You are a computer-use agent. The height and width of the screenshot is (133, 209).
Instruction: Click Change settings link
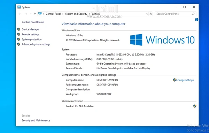pos(185,80)
